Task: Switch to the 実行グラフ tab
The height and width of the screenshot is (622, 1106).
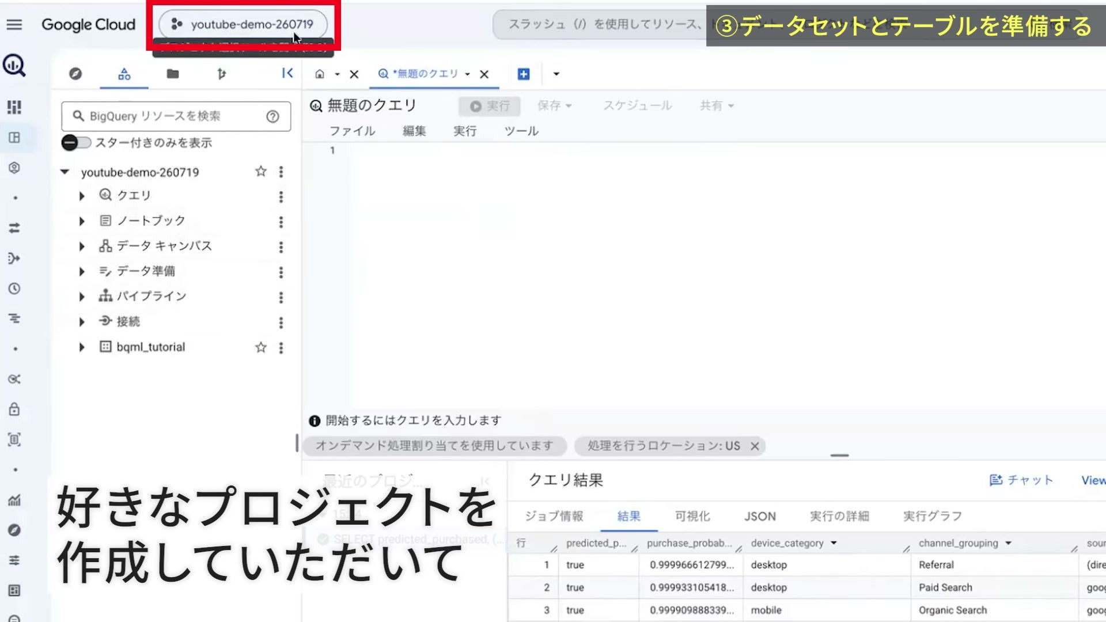Action: [933, 516]
